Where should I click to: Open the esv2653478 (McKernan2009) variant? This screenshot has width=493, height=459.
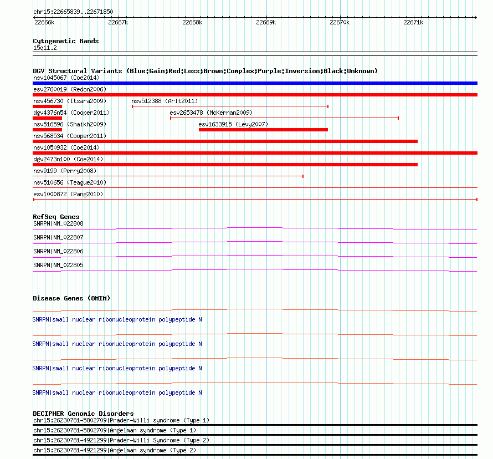211,113
